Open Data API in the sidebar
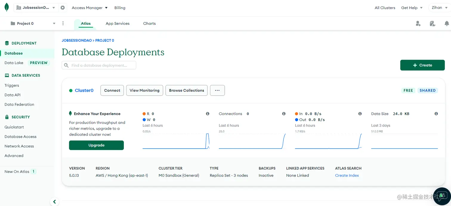451x206 pixels. coord(13,95)
